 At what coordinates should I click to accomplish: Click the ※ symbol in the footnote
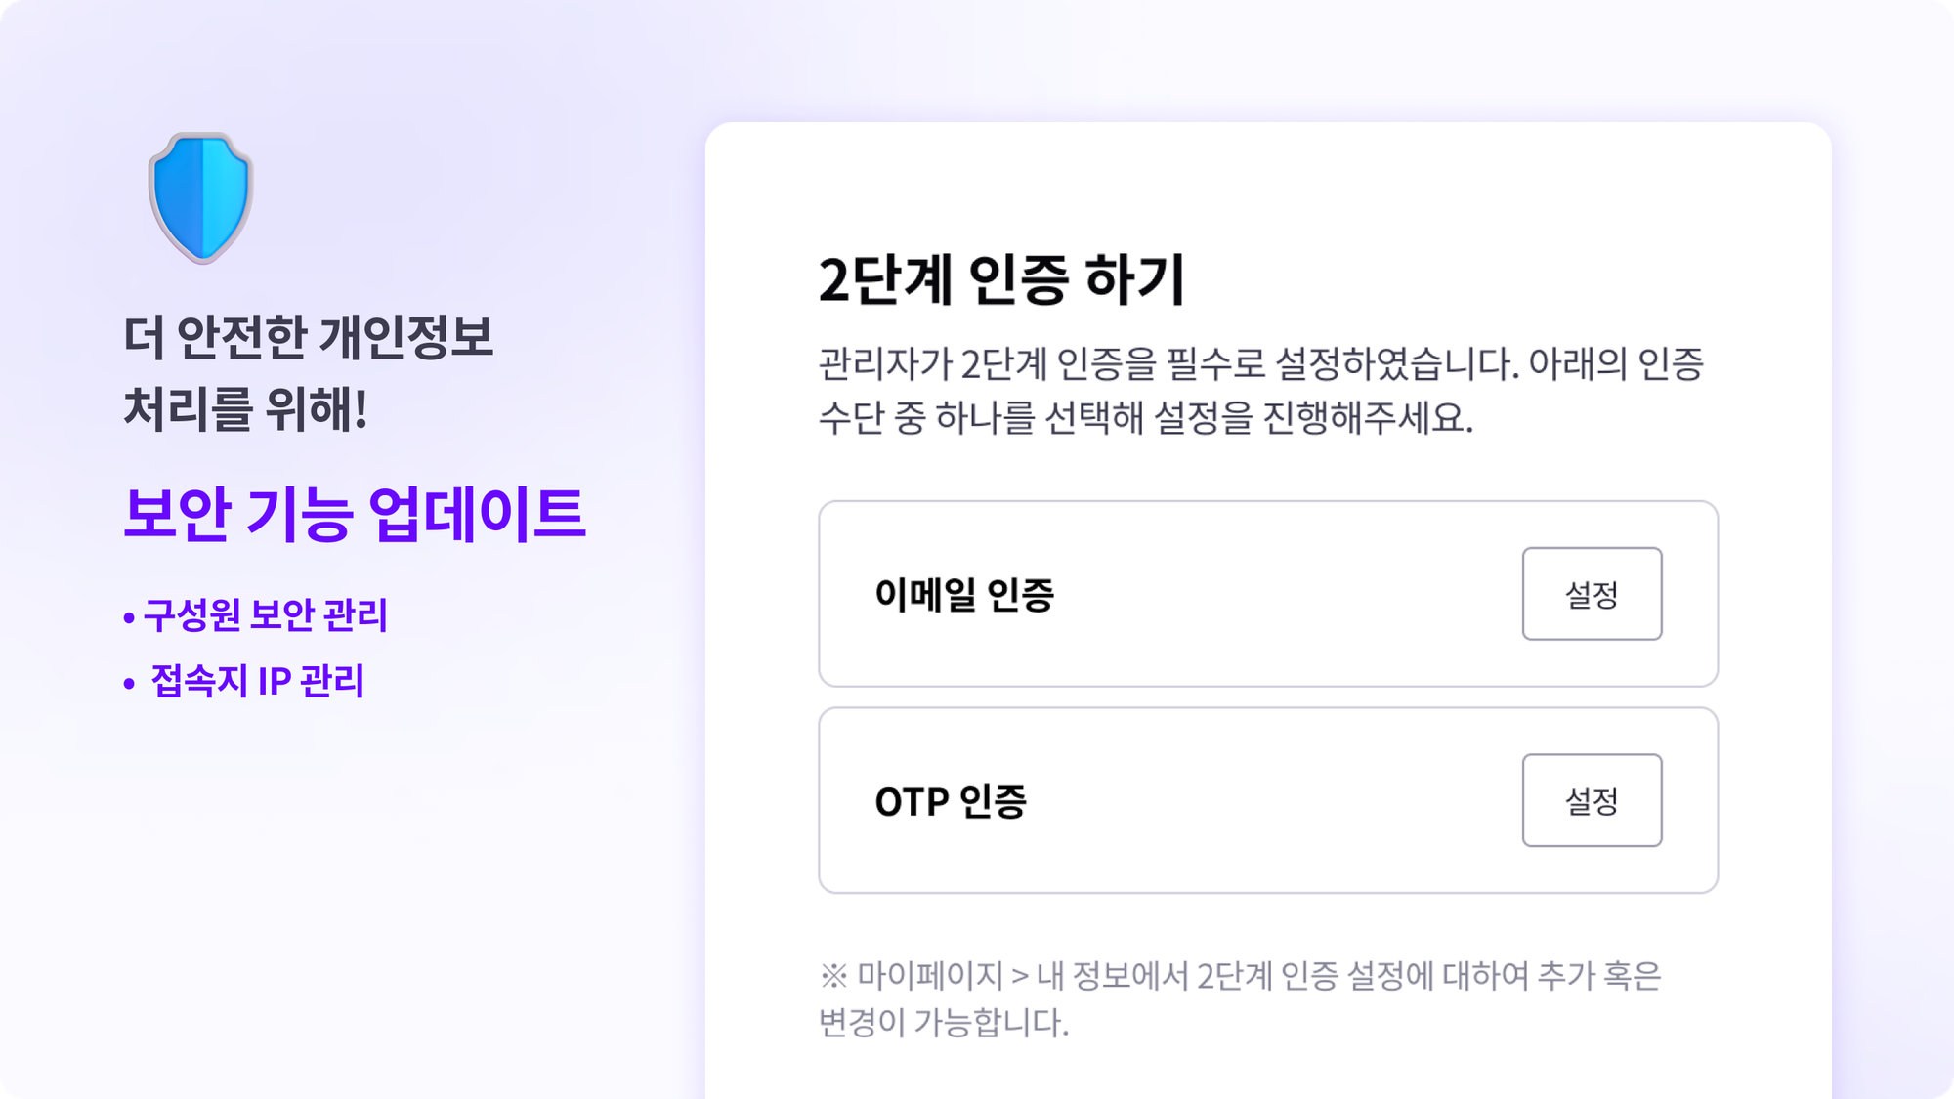[833, 975]
